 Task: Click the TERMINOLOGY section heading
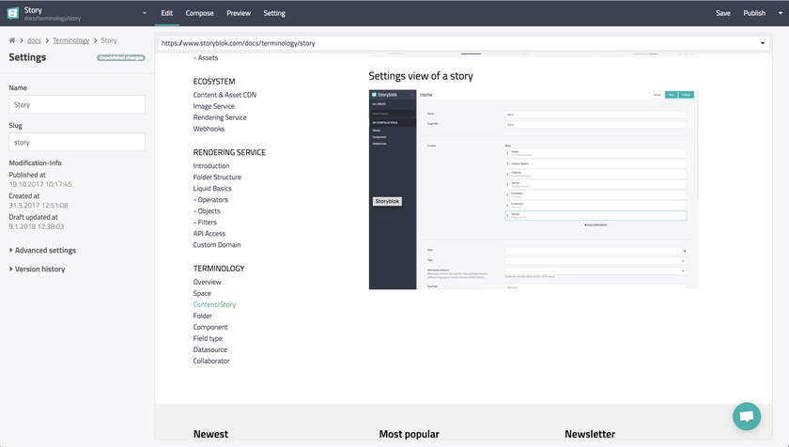tap(219, 269)
